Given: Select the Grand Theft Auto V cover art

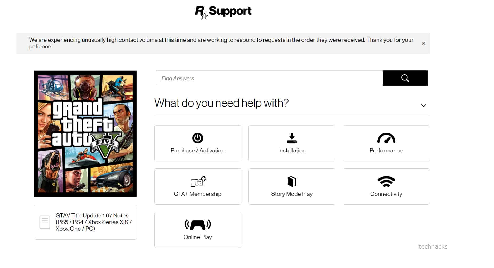Looking at the screenshot, I should [85, 133].
